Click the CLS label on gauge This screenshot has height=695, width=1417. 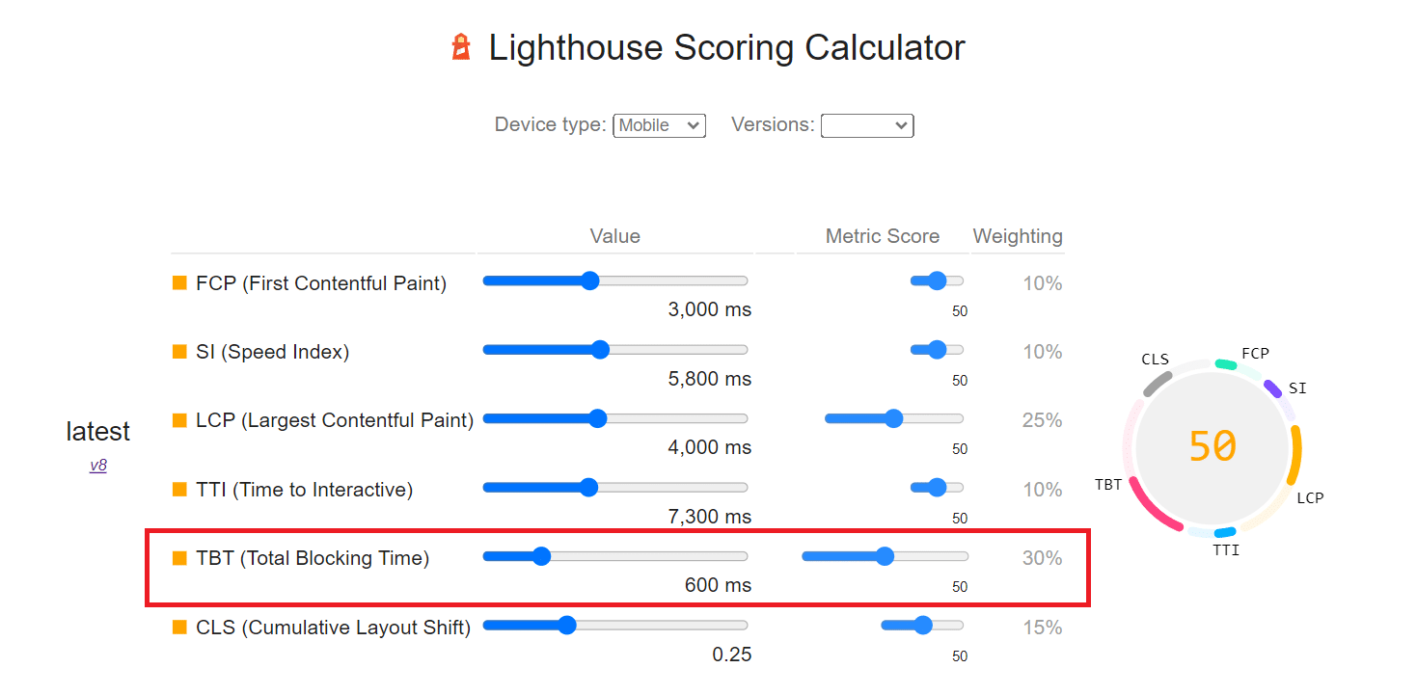(1155, 360)
